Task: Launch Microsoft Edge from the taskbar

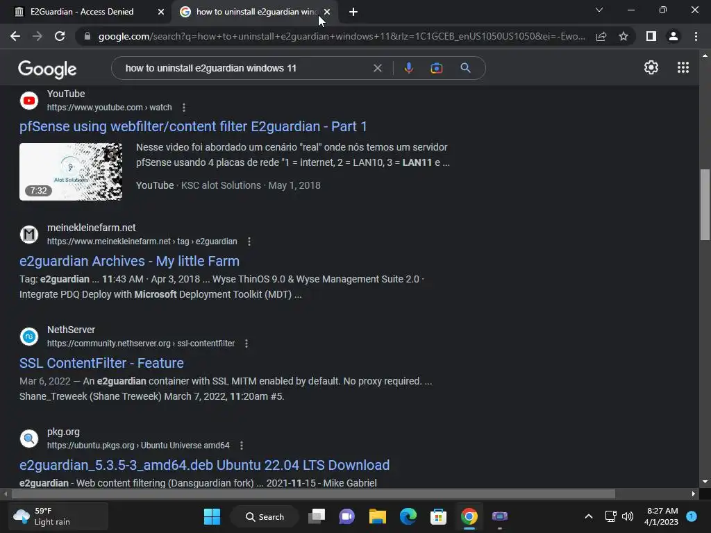Action: tap(408, 516)
